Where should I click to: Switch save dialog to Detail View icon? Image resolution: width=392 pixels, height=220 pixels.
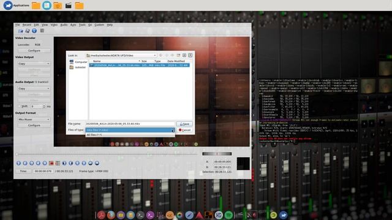click(x=190, y=55)
